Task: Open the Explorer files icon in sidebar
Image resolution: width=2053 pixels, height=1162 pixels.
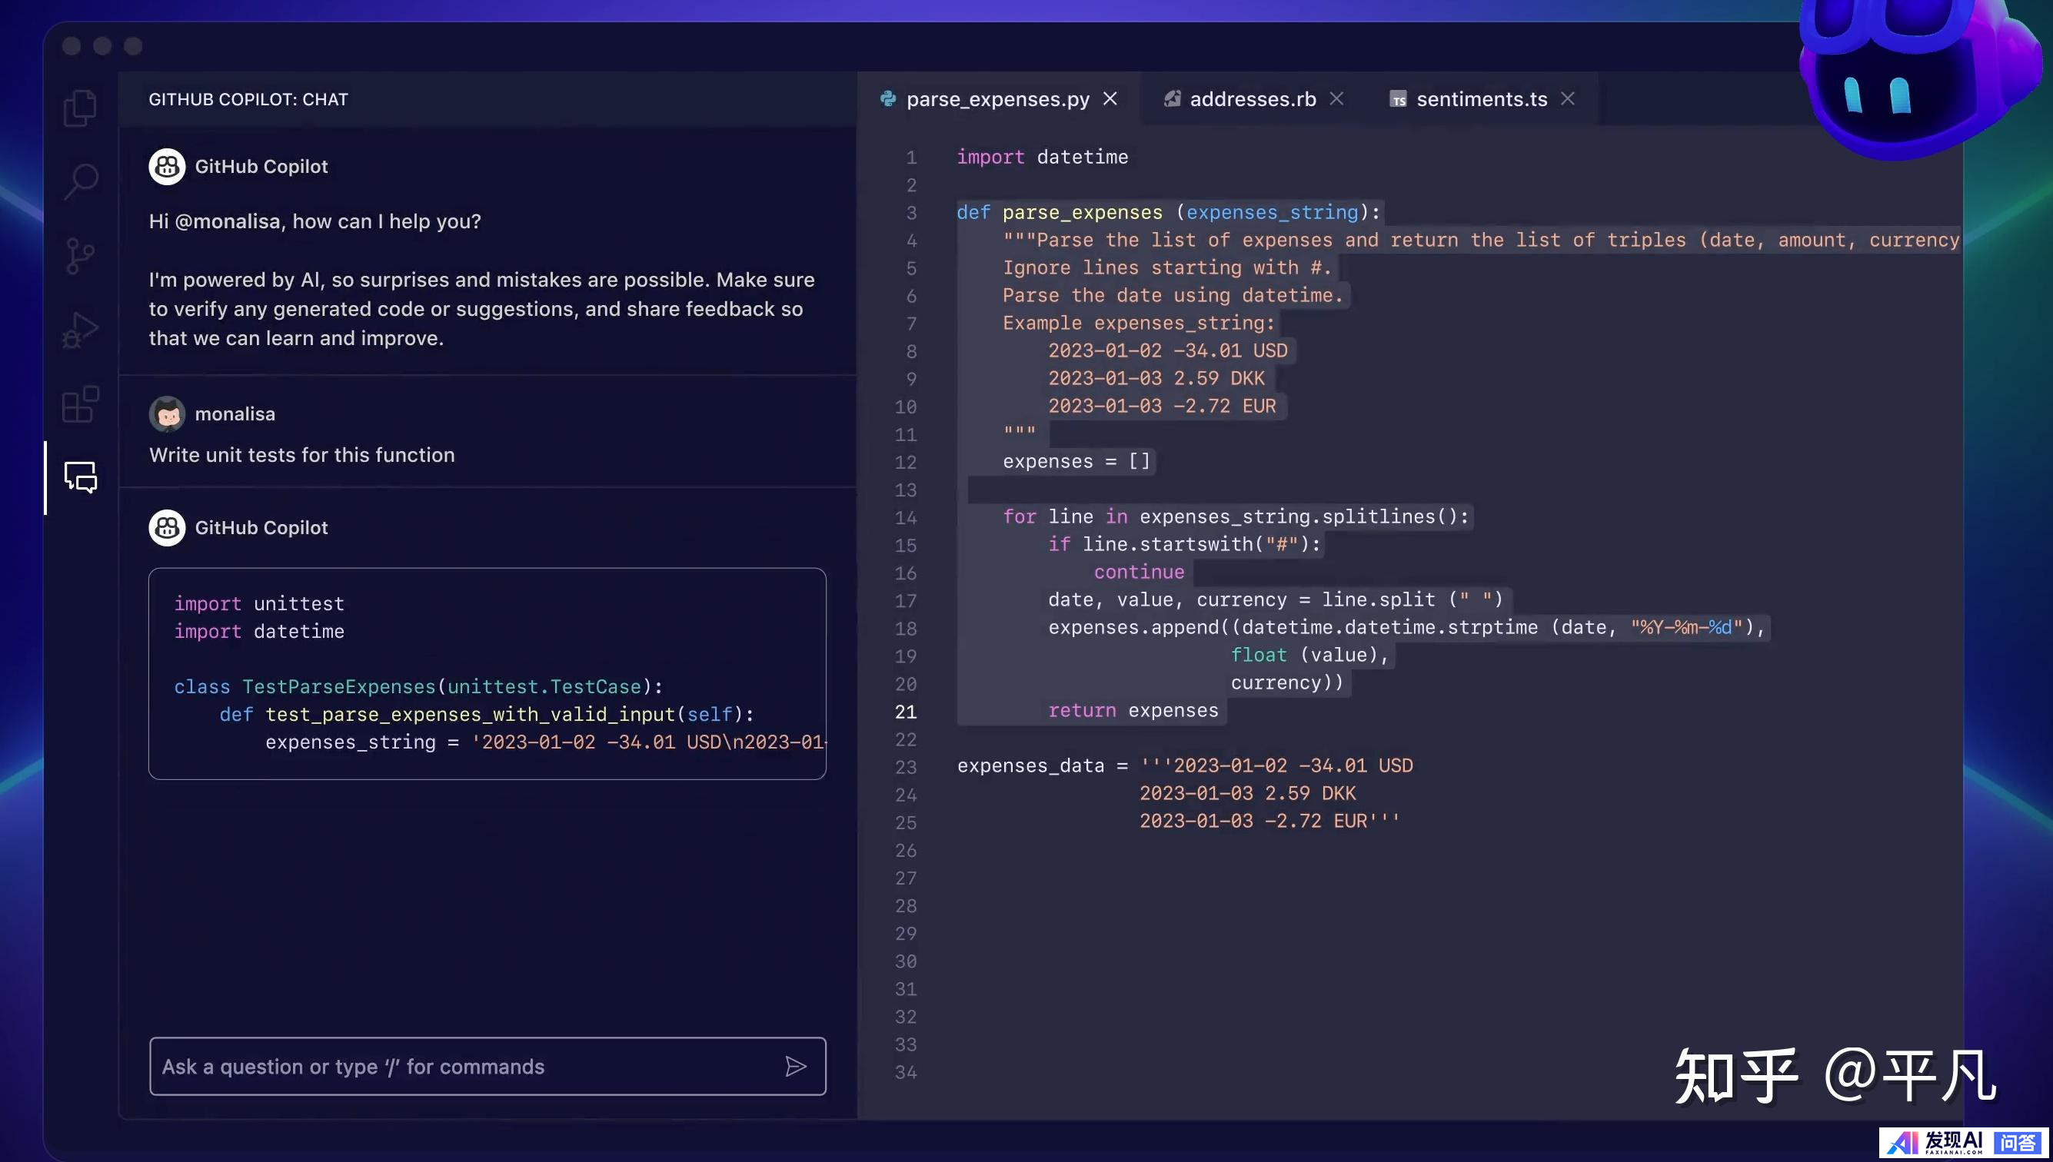Action: pyautogui.click(x=80, y=108)
